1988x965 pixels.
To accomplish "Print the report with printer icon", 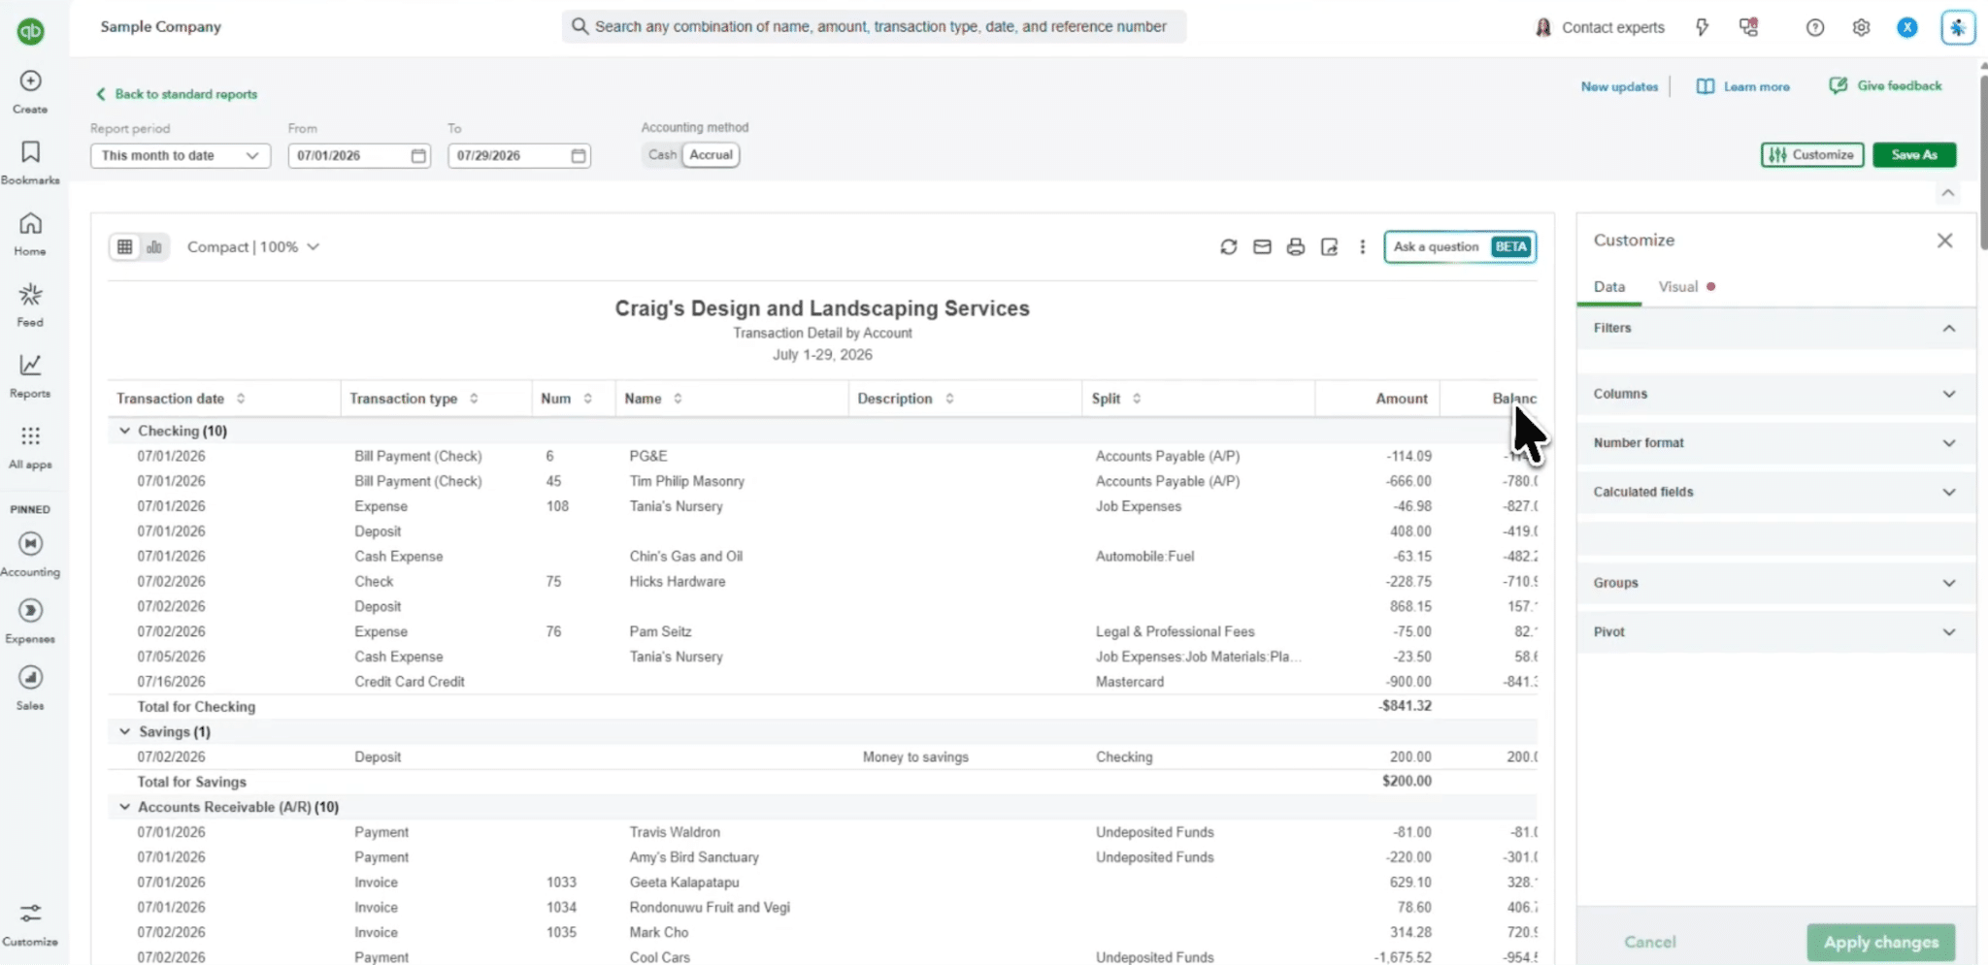I will [x=1296, y=247].
